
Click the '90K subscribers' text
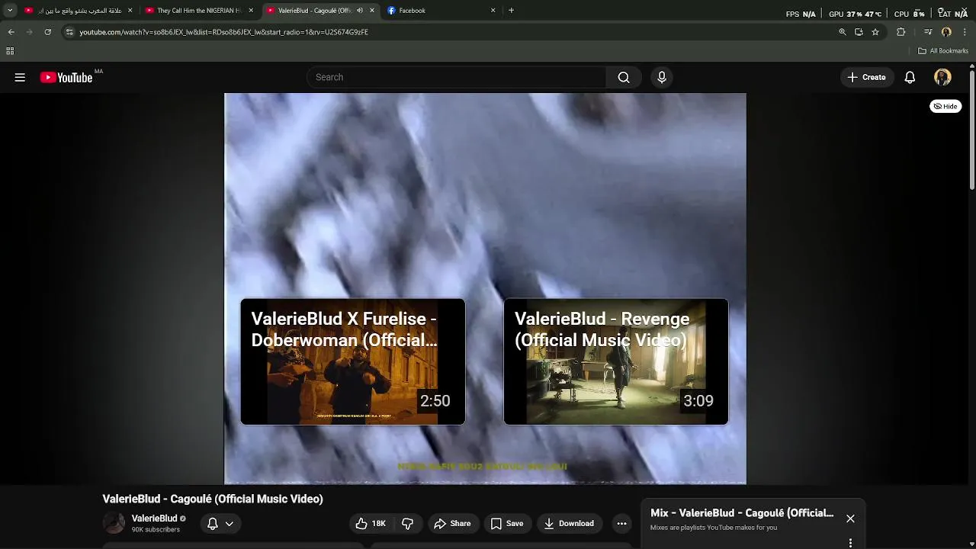pyautogui.click(x=156, y=530)
